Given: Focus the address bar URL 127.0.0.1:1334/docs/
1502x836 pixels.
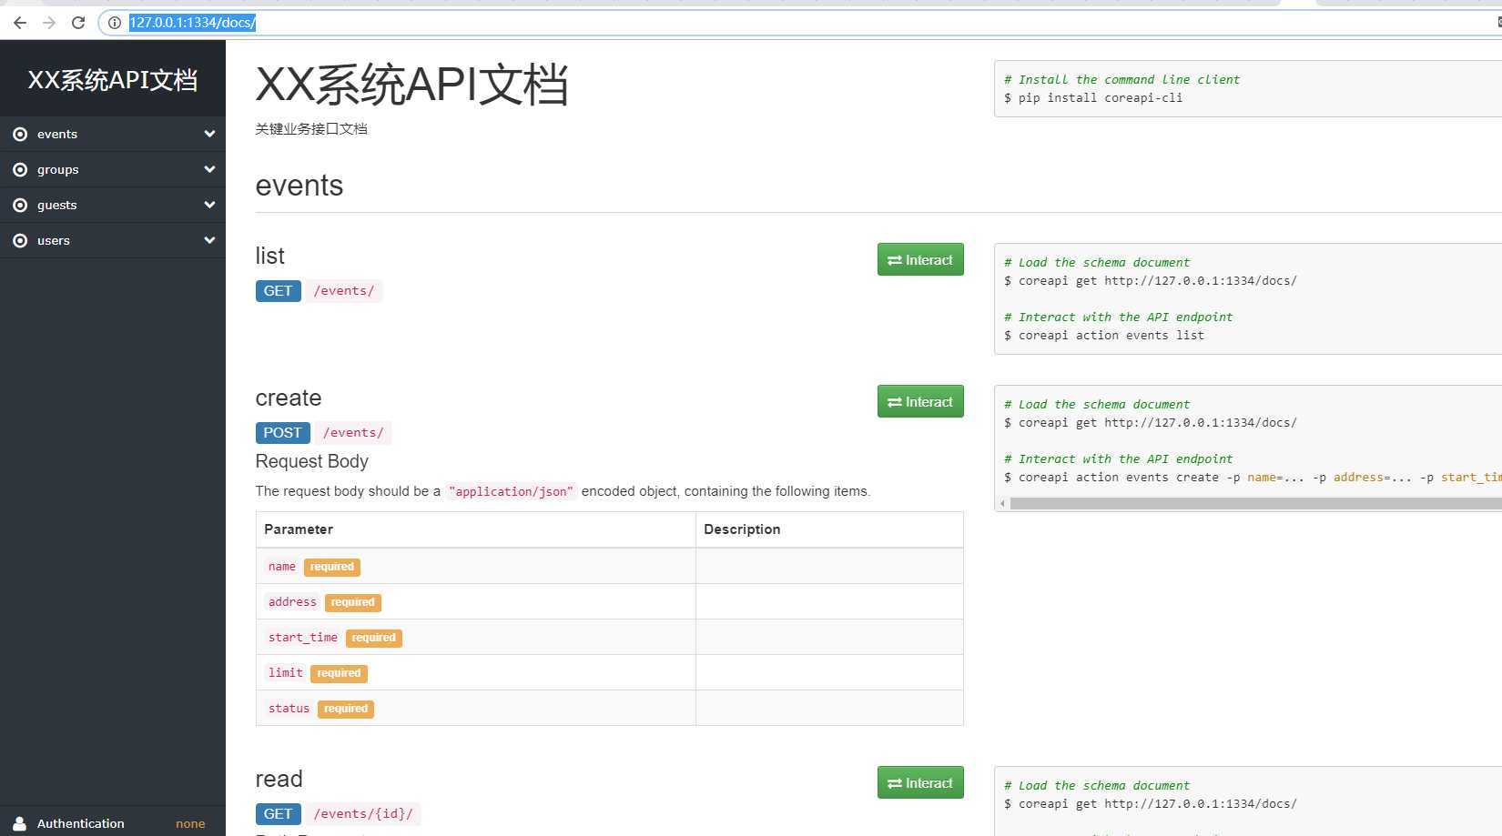Looking at the screenshot, I should point(192,23).
